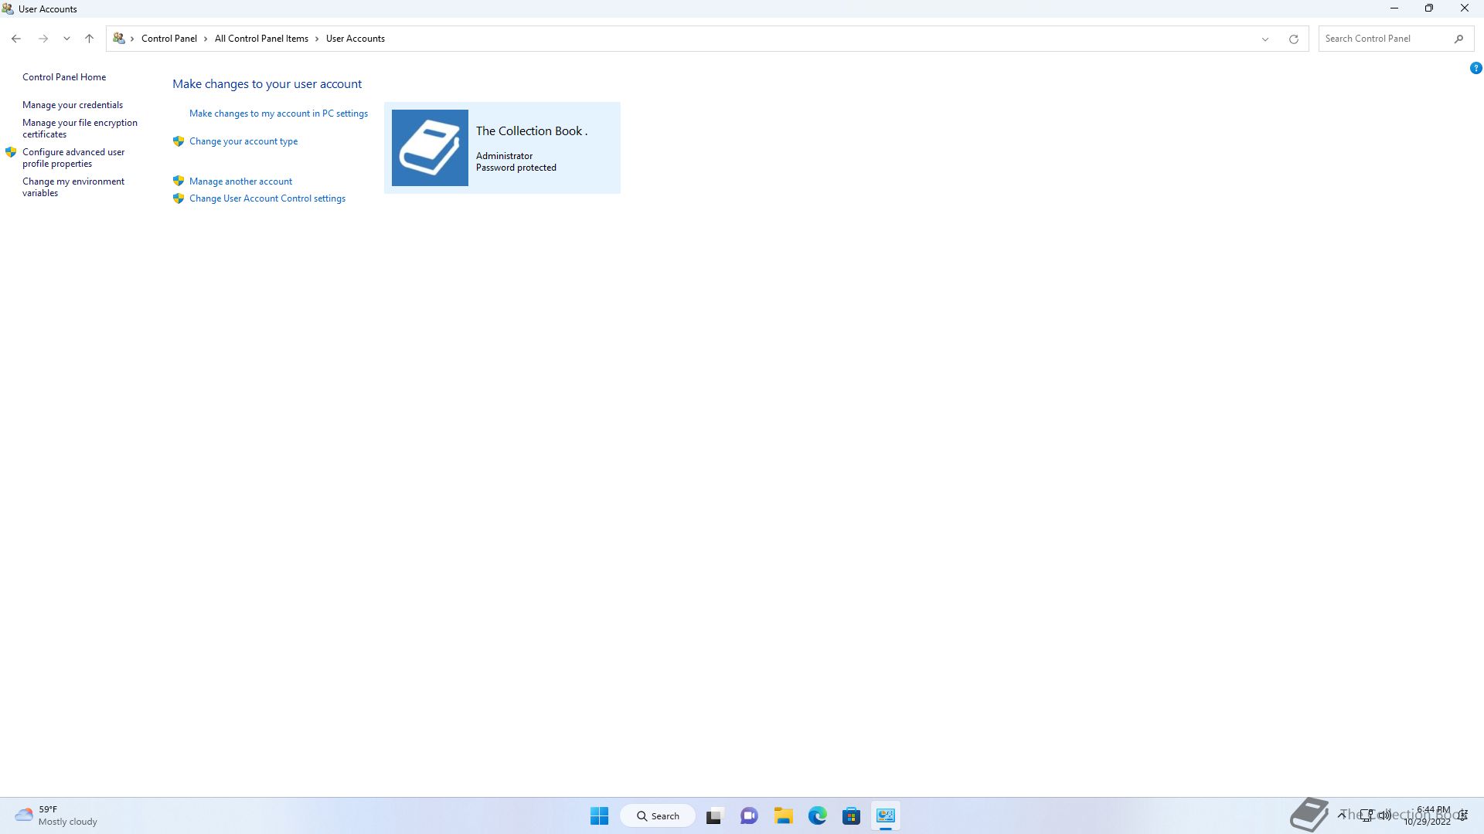Expand the chevron after Control Panel breadcrumb

click(x=206, y=39)
